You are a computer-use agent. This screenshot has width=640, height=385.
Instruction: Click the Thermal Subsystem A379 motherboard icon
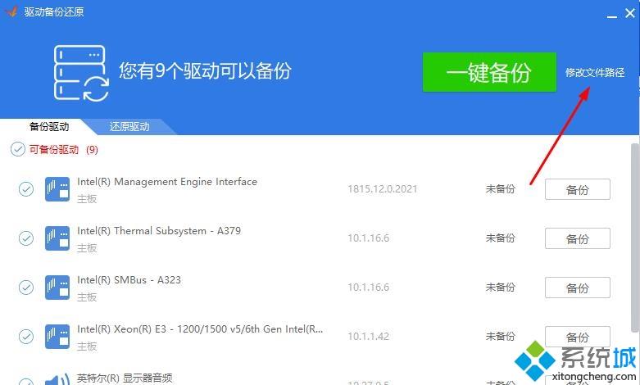coord(57,238)
